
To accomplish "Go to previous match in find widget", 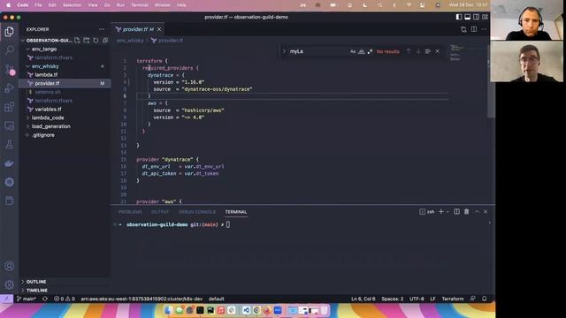I will click(409, 51).
